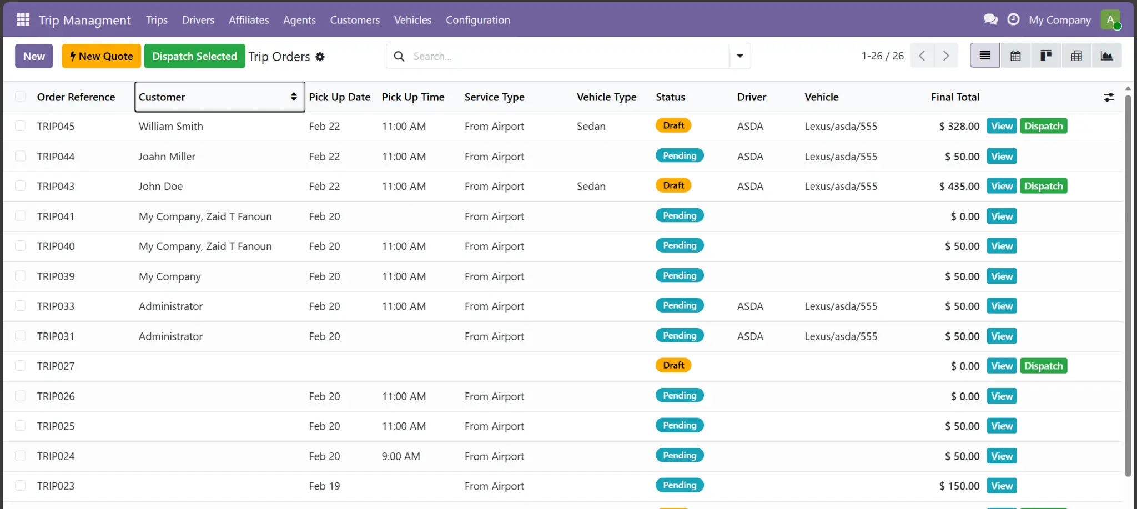1137x509 pixels.
Task: Open the Conversations messages panel
Action: point(990,19)
